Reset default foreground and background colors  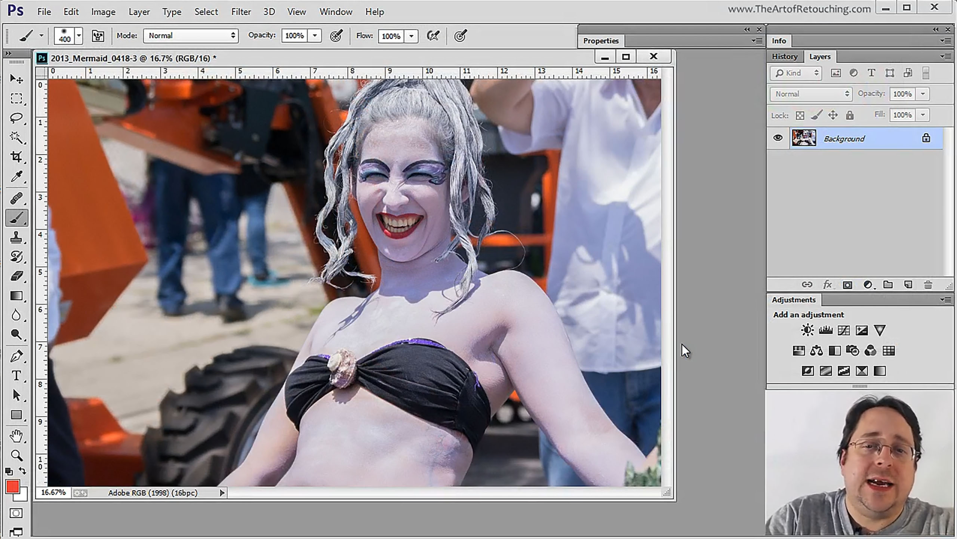9,472
